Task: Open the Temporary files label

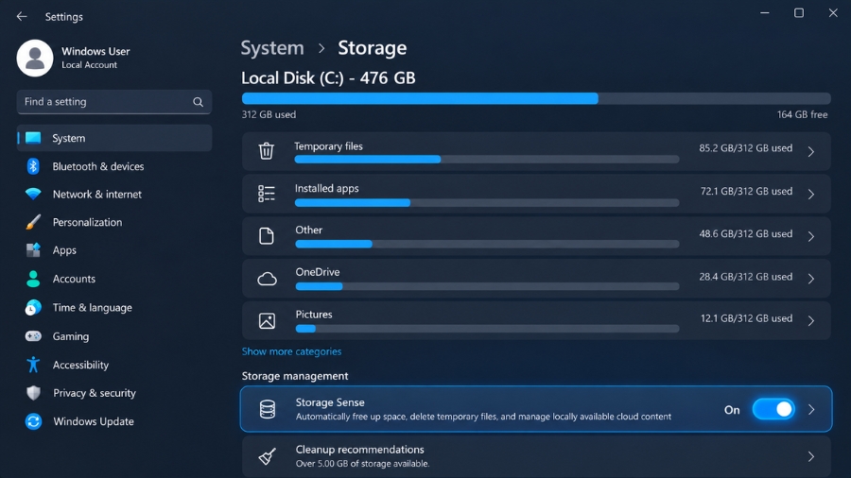Action: [x=328, y=146]
